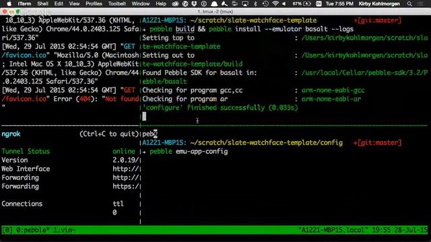Click '(Ctrl+C to quit)' text
Viewport: 431px width, 242px height.
(109, 134)
